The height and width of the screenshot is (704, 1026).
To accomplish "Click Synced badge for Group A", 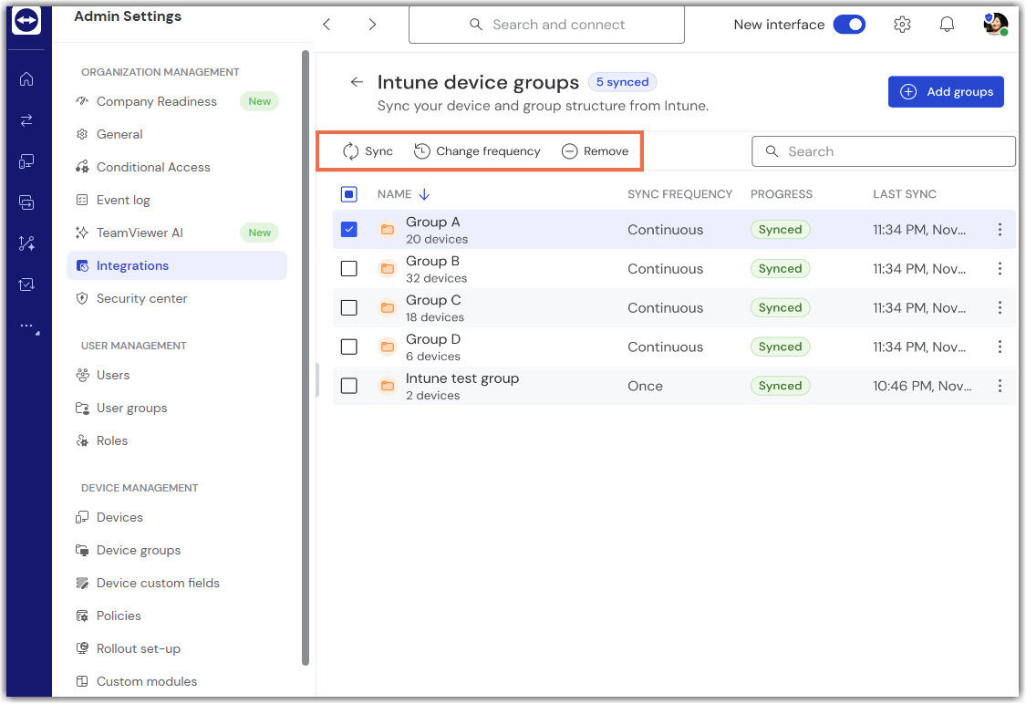I will pos(780,230).
